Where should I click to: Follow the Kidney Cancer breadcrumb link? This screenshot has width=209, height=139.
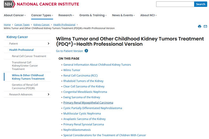coord(41,25)
